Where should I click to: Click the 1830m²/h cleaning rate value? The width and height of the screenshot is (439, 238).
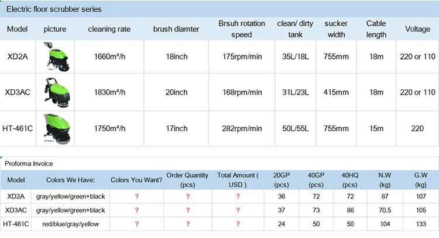point(109,92)
